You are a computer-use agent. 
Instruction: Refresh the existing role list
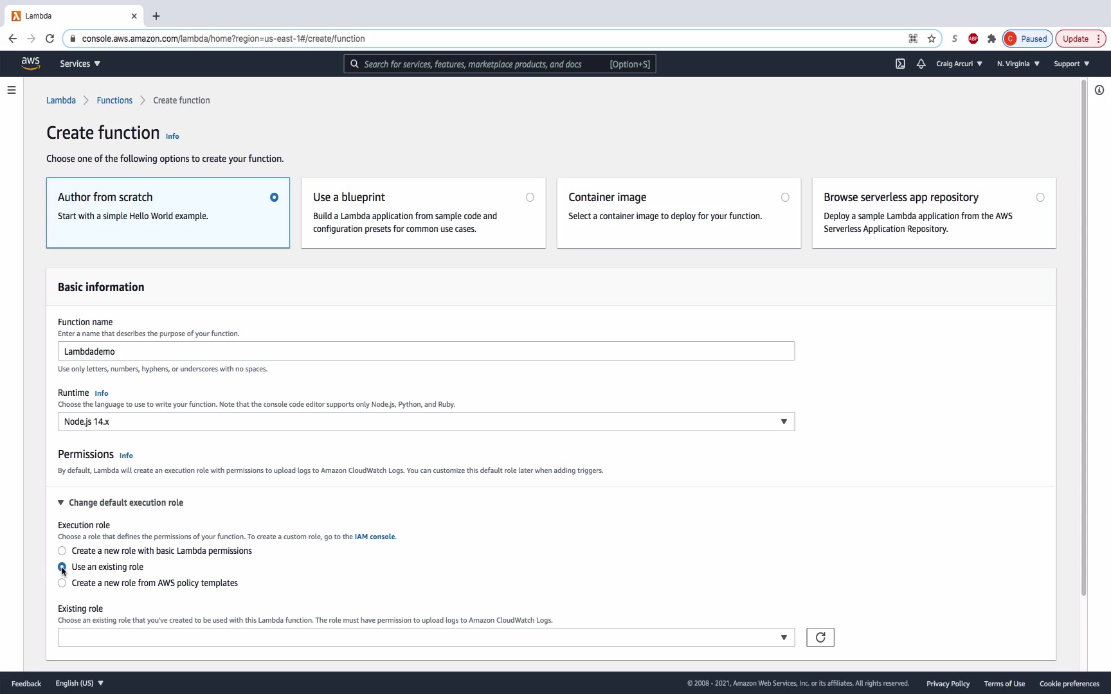(x=820, y=637)
